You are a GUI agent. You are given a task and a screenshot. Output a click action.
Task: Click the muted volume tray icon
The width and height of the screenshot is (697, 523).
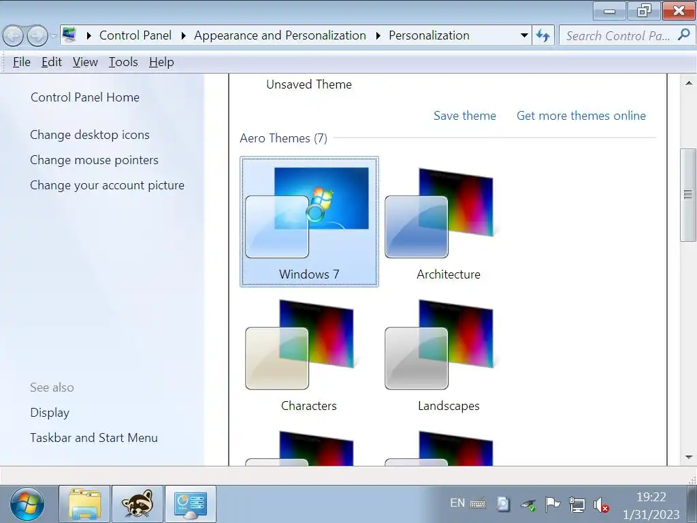(601, 505)
